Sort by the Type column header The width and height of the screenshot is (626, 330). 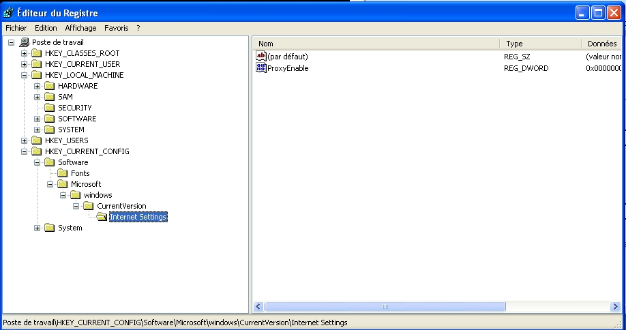coord(540,44)
